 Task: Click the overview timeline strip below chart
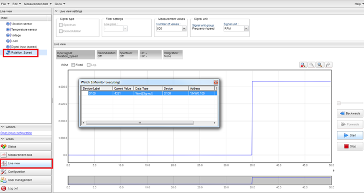pyautogui.click(x=200, y=180)
